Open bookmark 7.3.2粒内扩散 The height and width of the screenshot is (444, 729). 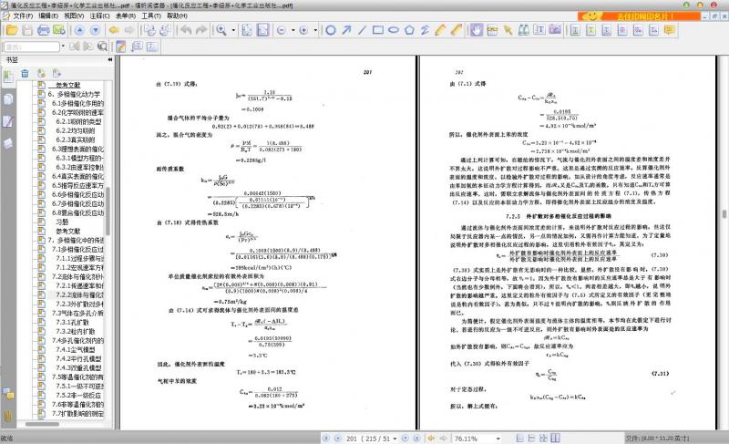pos(76,332)
